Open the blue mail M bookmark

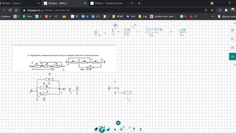(x=85, y=16)
